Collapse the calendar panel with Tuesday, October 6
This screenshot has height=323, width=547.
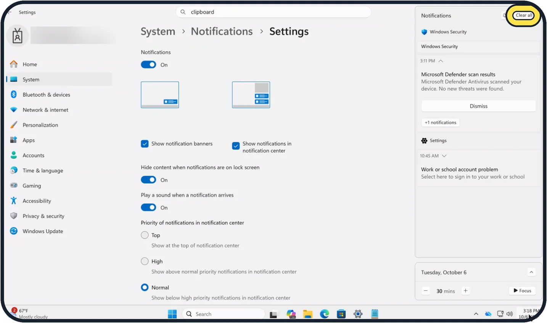tap(531, 272)
